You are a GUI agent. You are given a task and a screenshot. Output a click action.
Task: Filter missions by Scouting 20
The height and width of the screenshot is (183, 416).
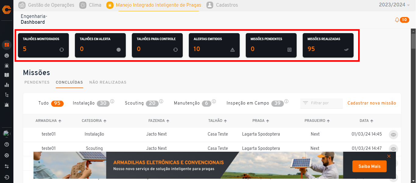tap(142, 103)
